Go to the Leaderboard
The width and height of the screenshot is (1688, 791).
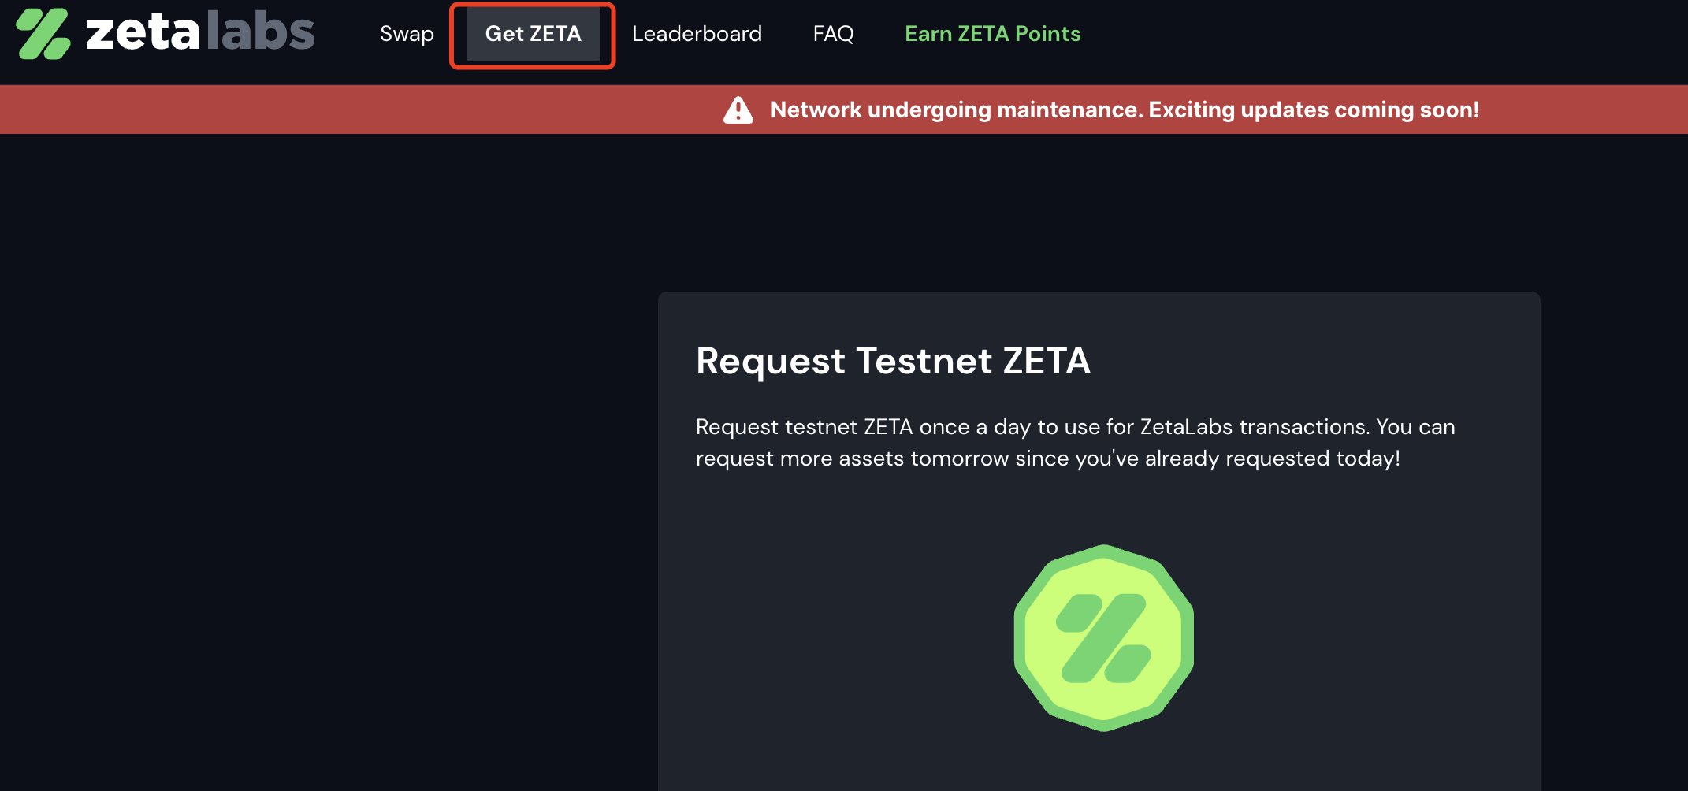(x=697, y=34)
